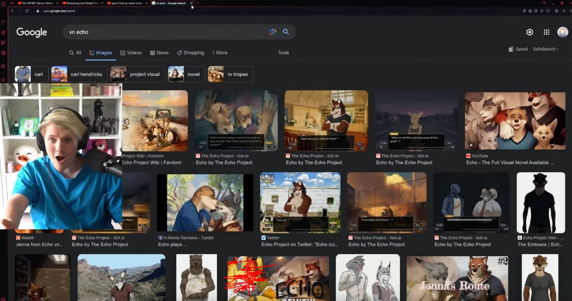Click the Google logo
572x301 pixels.
32,32
